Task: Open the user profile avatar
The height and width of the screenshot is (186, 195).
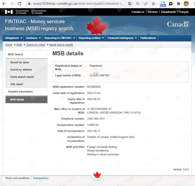Action: [186, 4]
